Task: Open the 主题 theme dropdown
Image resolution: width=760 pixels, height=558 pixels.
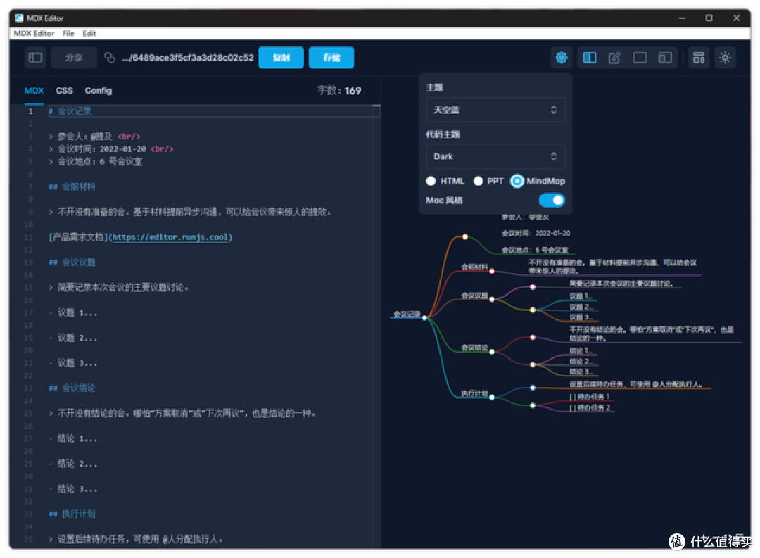Action: pos(495,110)
